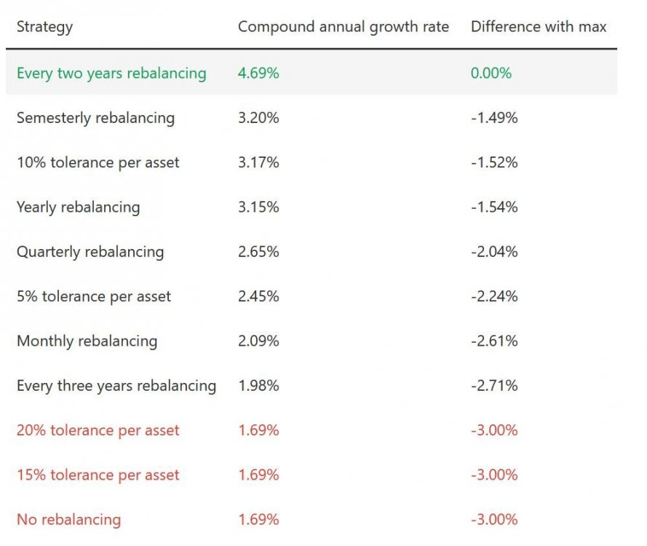Select Every three years rebalancing strategy

pyautogui.click(x=116, y=386)
